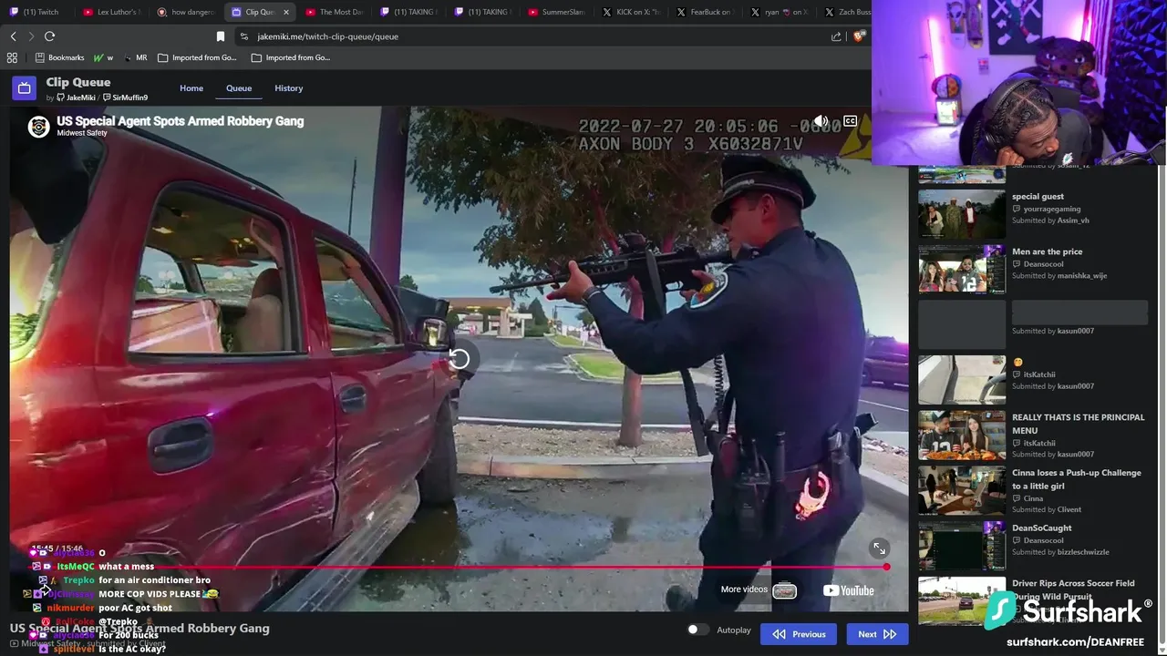Image resolution: width=1167 pixels, height=656 pixels.
Task: Reload the page with the refresh icon
Action: [x=49, y=36]
